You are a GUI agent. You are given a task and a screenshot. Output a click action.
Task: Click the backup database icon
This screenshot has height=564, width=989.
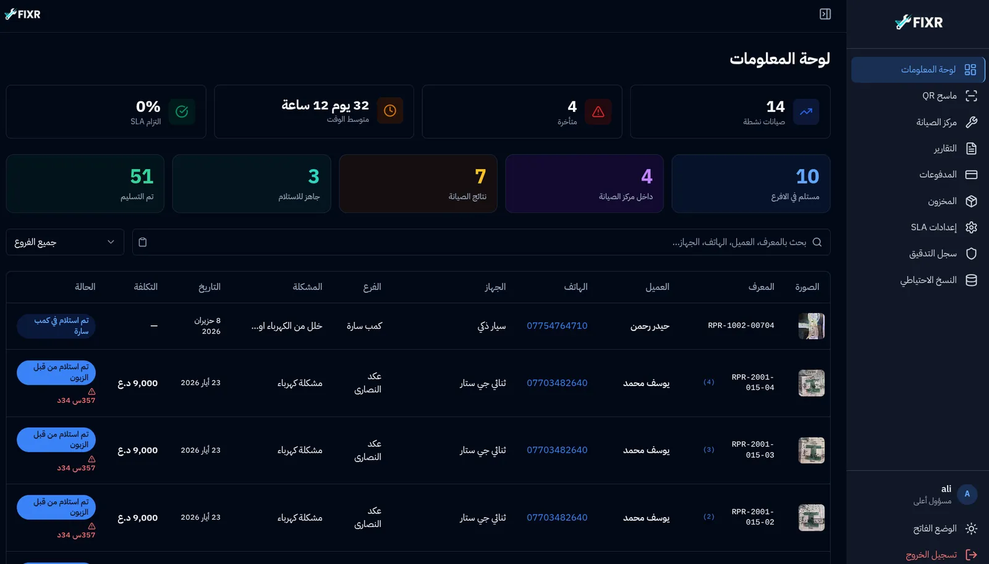click(971, 280)
